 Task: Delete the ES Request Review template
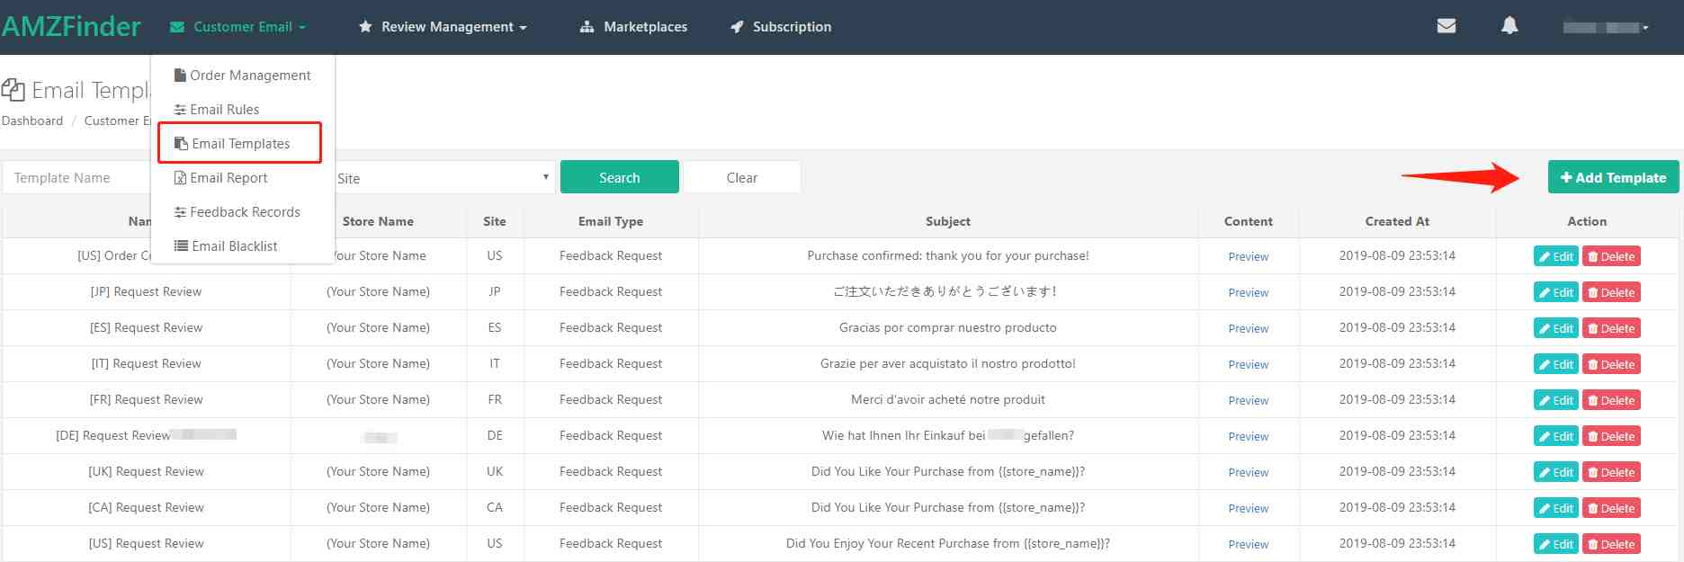(x=1611, y=328)
